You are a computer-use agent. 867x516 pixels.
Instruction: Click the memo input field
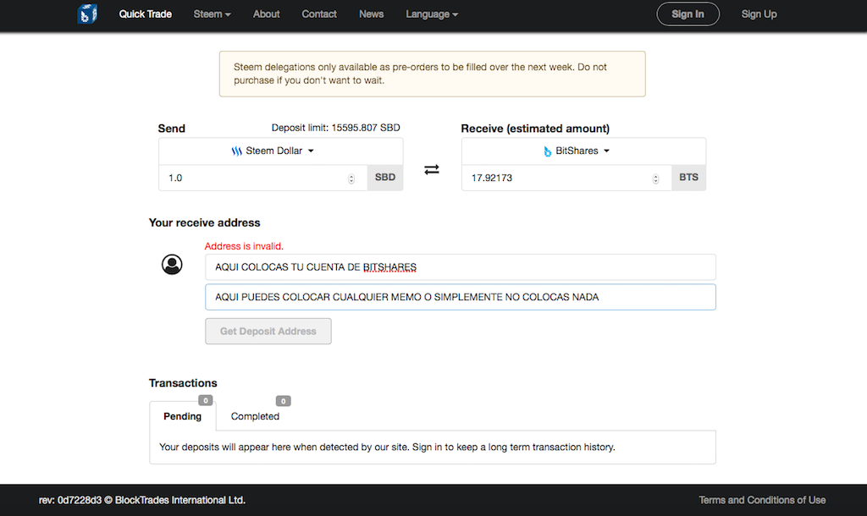461,297
